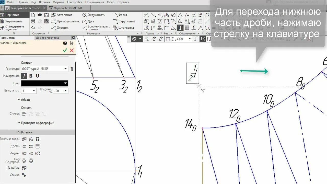Insert small-height fraction in Дробь row
The image size is (327, 184).
[x=24, y=146]
